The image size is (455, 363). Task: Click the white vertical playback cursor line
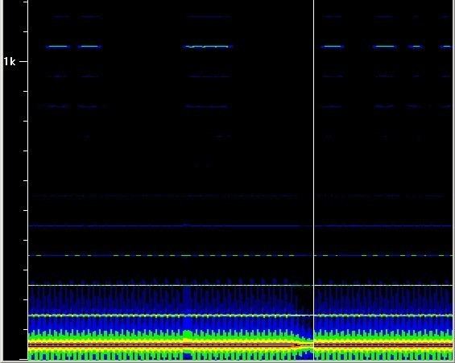tap(314, 179)
